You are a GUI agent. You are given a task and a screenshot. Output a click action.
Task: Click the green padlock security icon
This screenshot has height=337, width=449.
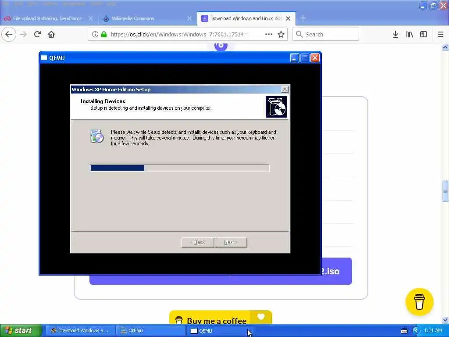click(104, 34)
